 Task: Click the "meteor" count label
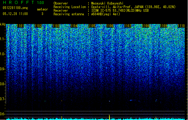coord(42,9)
